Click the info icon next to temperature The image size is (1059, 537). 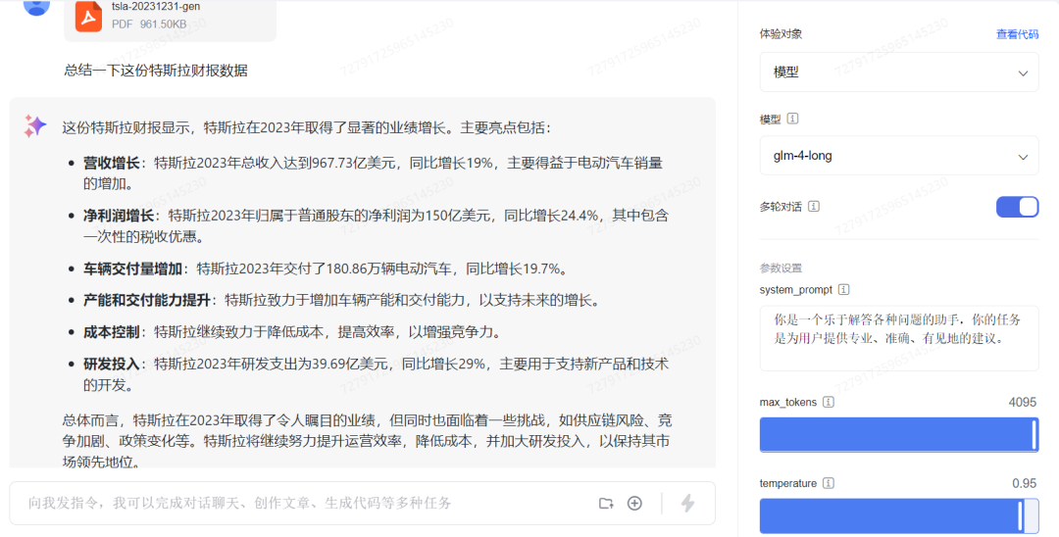(x=829, y=483)
